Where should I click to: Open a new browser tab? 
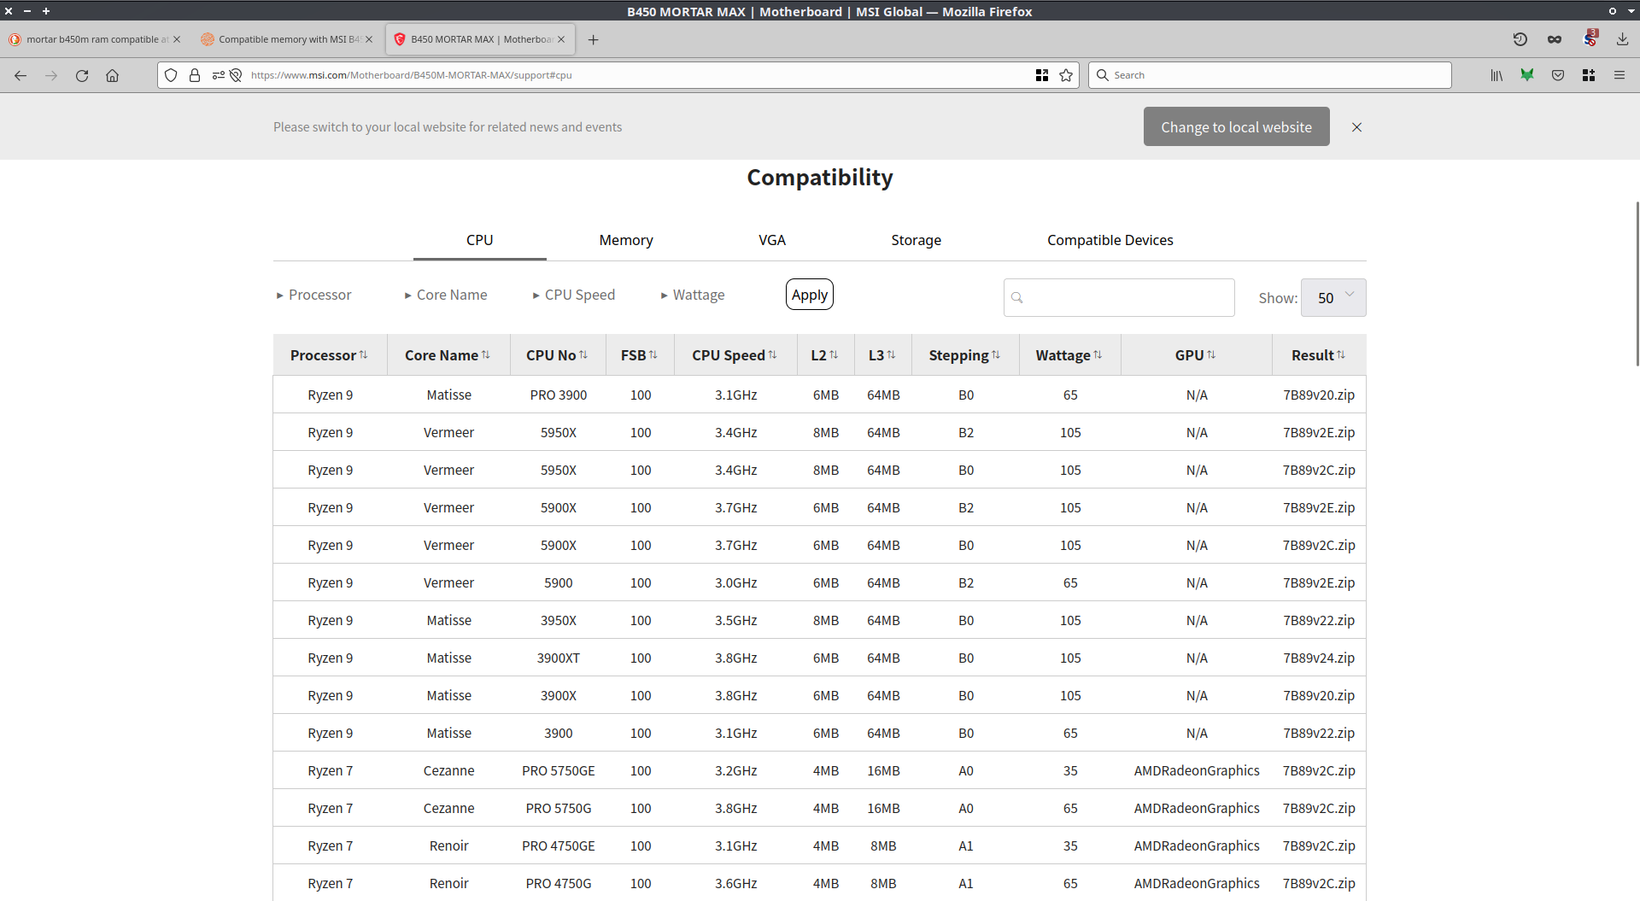point(594,39)
